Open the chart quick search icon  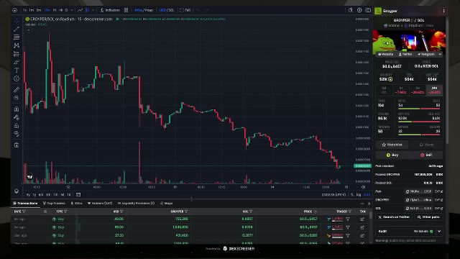pyautogui.click(x=351, y=10)
